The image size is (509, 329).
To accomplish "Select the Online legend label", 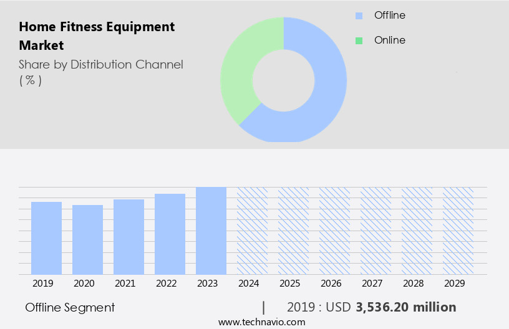I will 389,41.
